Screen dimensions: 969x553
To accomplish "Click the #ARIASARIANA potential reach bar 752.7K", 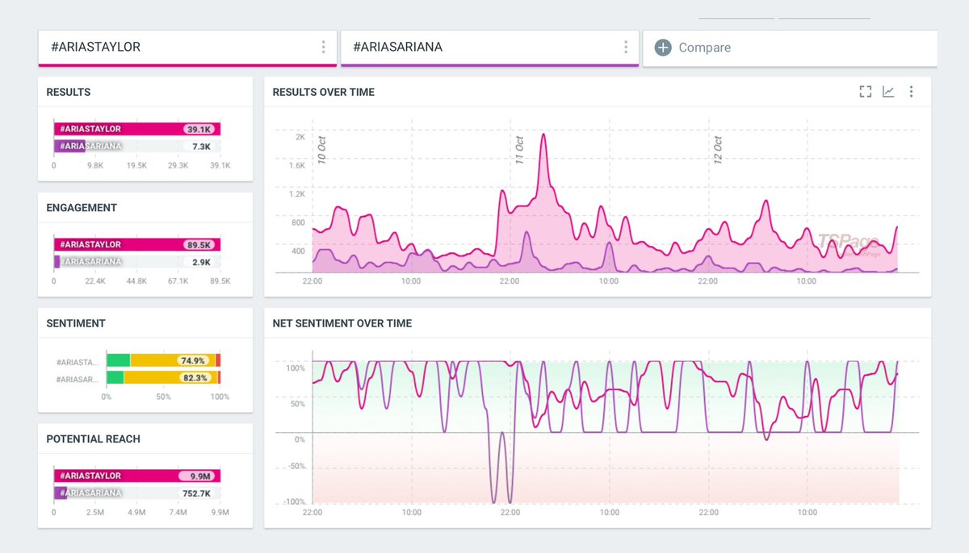I will (x=137, y=493).
